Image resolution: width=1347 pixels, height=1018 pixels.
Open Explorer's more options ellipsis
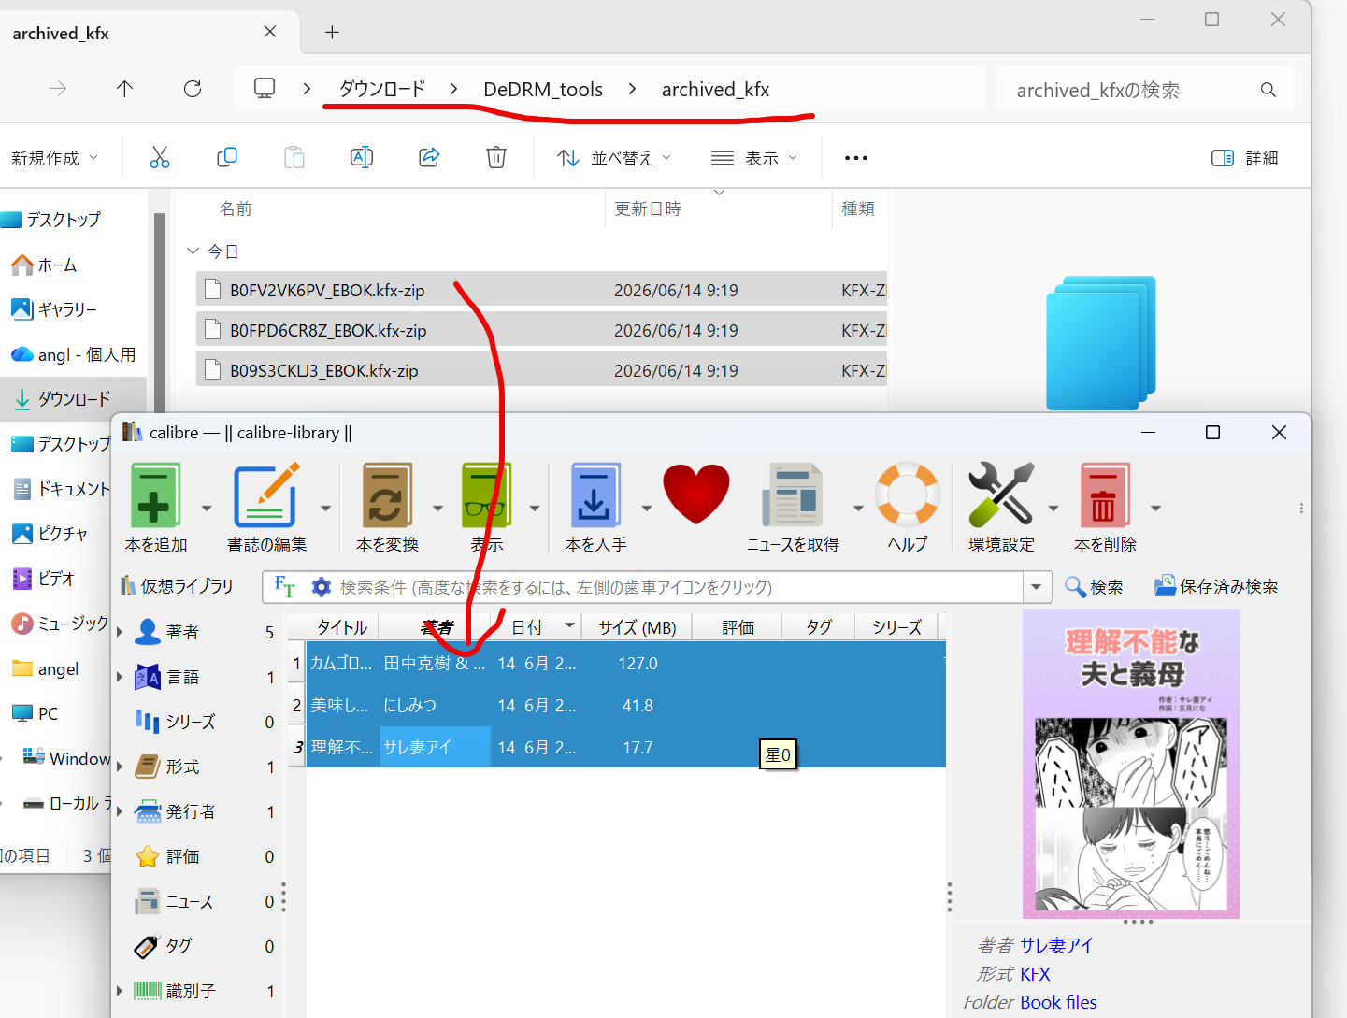pyautogui.click(x=856, y=158)
